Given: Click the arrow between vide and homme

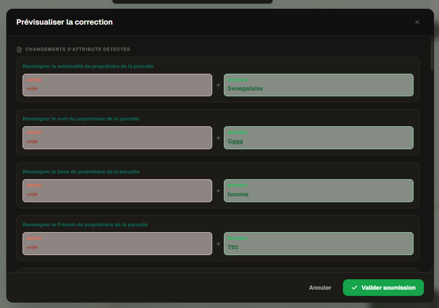Looking at the screenshot, I should pyautogui.click(x=218, y=190).
